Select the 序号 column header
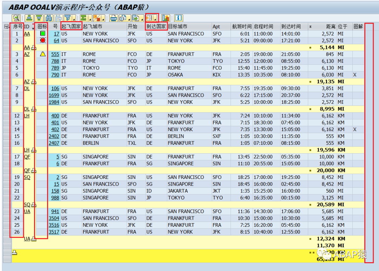This screenshot has width=379, height=271. coord(18,26)
